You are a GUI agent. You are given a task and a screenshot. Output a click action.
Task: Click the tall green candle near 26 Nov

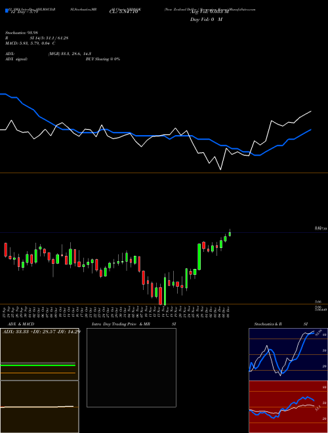tap(199, 257)
